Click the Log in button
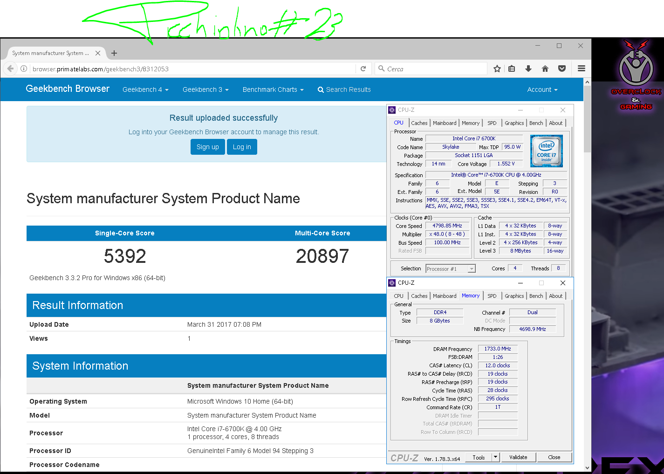 pos(242,147)
